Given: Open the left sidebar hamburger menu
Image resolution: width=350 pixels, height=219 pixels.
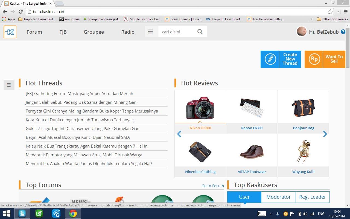Looking at the screenshot, I should point(9,85).
